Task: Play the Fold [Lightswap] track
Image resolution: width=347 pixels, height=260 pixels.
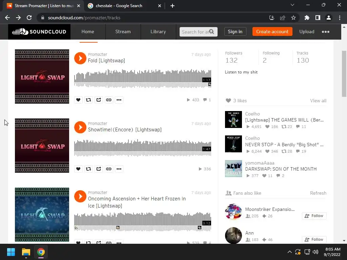Action: pyautogui.click(x=80, y=58)
